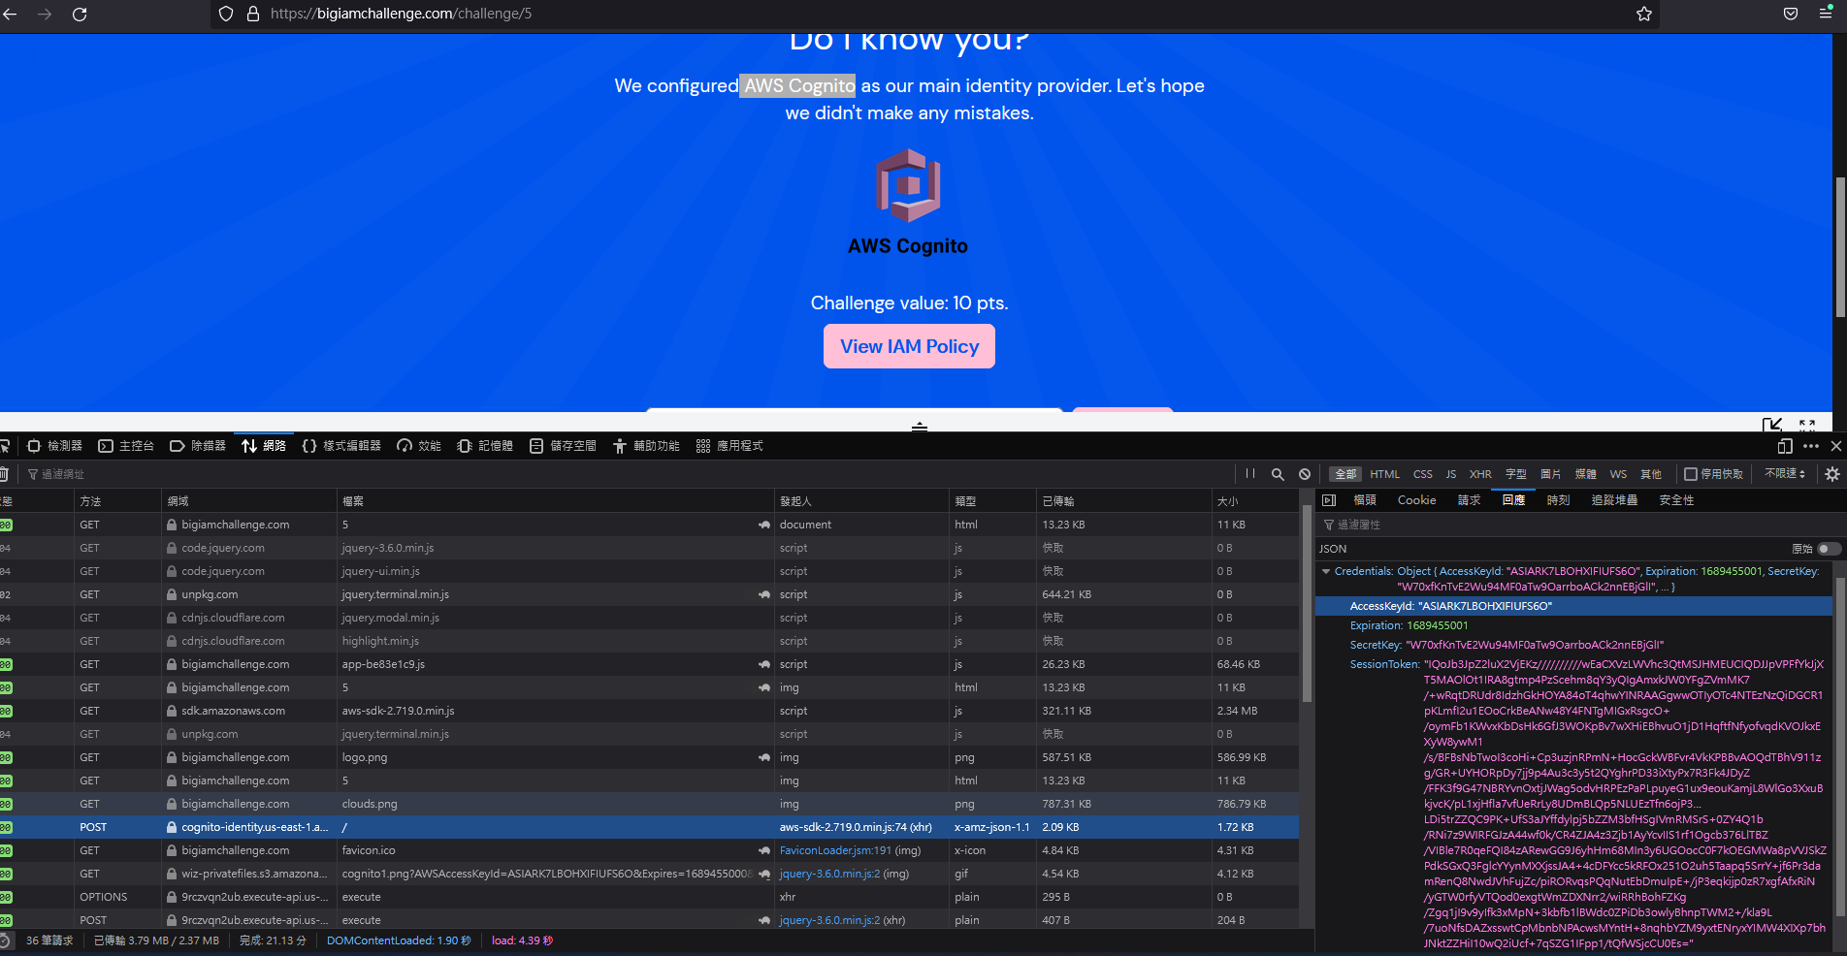Open the Storage (儲存空間) panel
Viewport: 1847px width, 956px height.
pyautogui.click(x=563, y=446)
